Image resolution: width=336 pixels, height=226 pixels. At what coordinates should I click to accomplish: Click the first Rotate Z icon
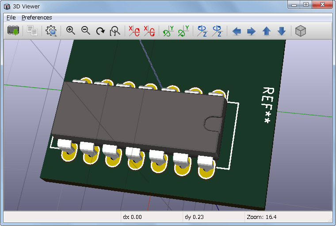pos(202,31)
